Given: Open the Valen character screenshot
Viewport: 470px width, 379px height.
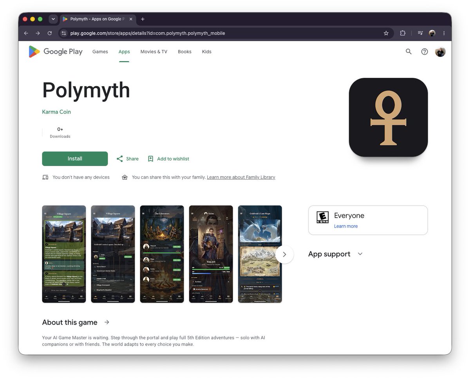Looking at the screenshot, I should [x=211, y=254].
